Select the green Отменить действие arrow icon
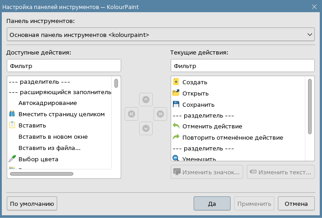Image resolution: width=322 pixels, height=218 pixels. pyautogui.click(x=176, y=126)
